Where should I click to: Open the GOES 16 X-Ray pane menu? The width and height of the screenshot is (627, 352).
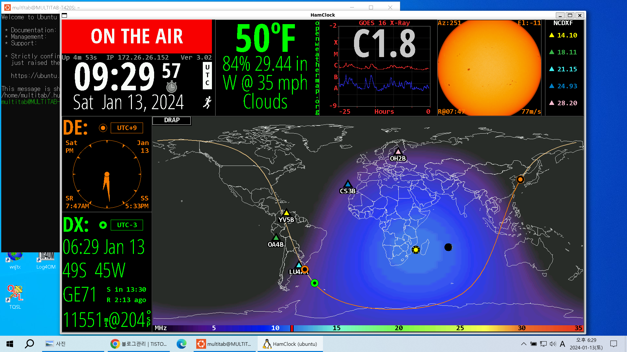click(x=384, y=23)
